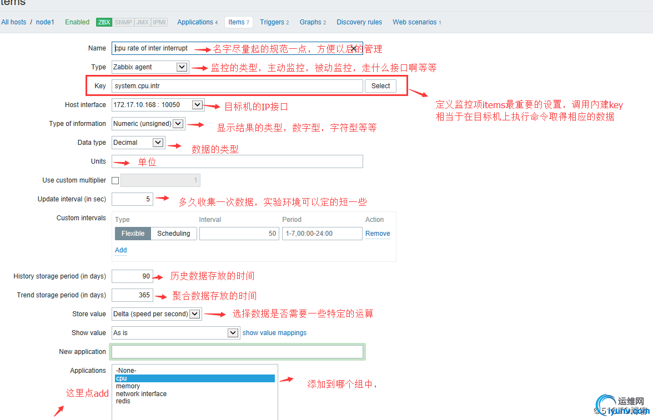653x420 pixels.
Task: Open the Type of information dropdown
Action: 148,124
